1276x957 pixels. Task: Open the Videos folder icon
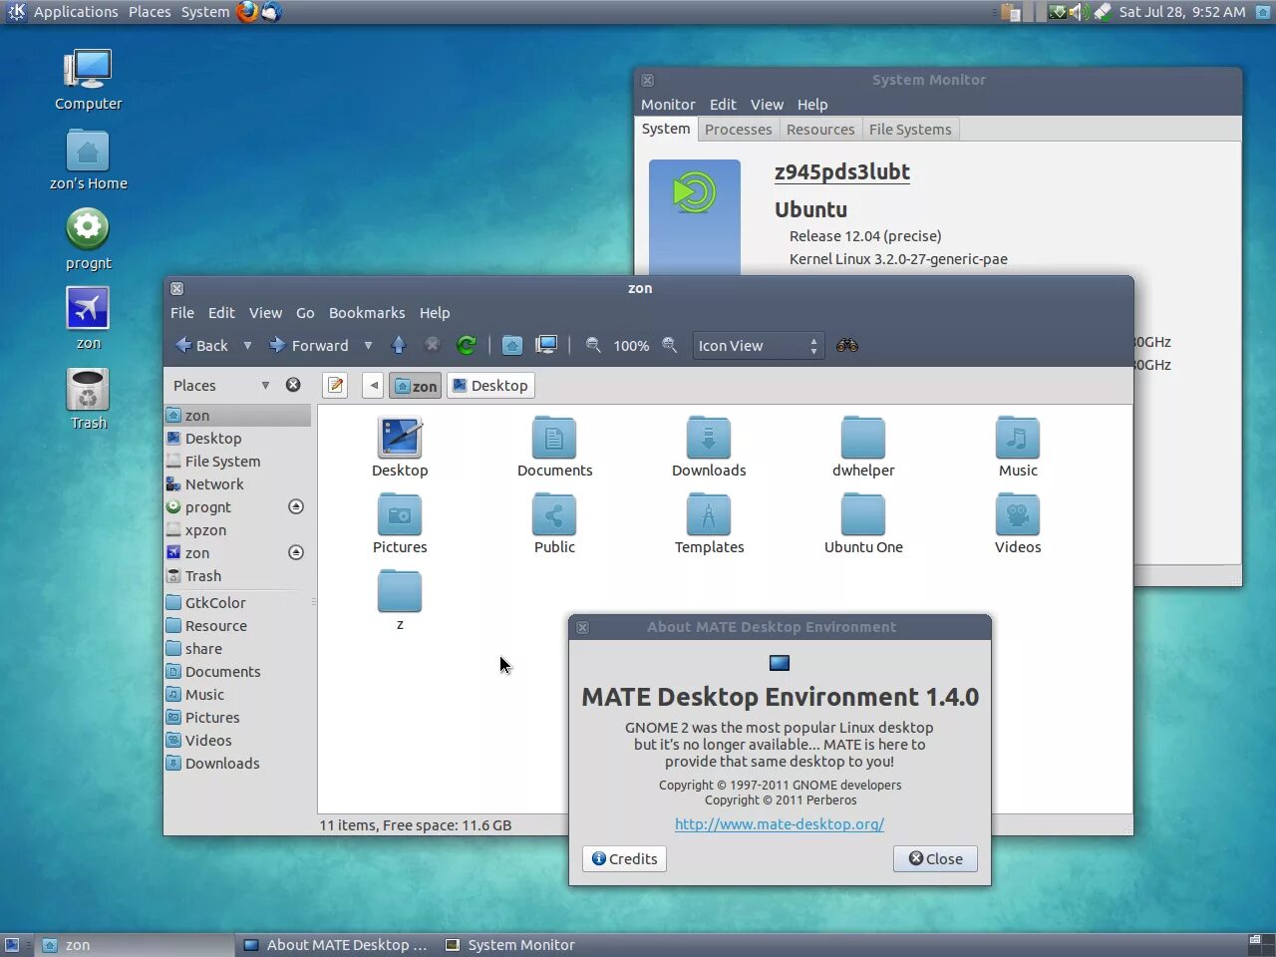pyautogui.click(x=1018, y=524)
